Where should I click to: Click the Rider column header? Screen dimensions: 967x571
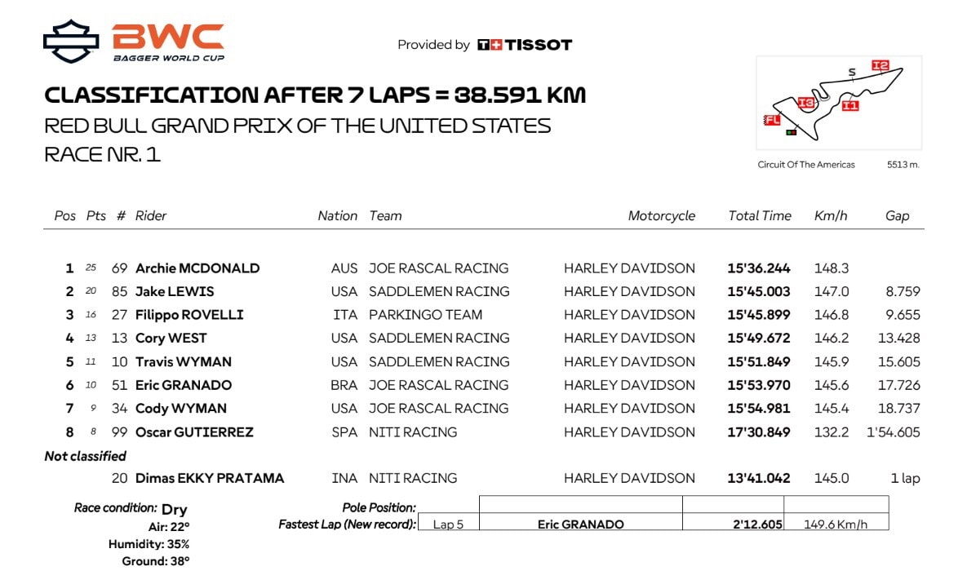coord(151,216)
